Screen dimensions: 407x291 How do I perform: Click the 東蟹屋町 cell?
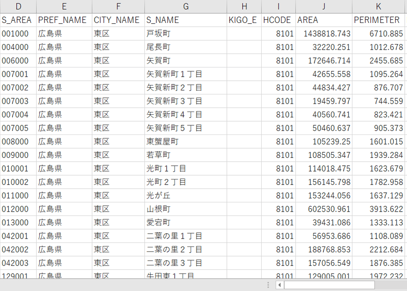pos(186,142)
